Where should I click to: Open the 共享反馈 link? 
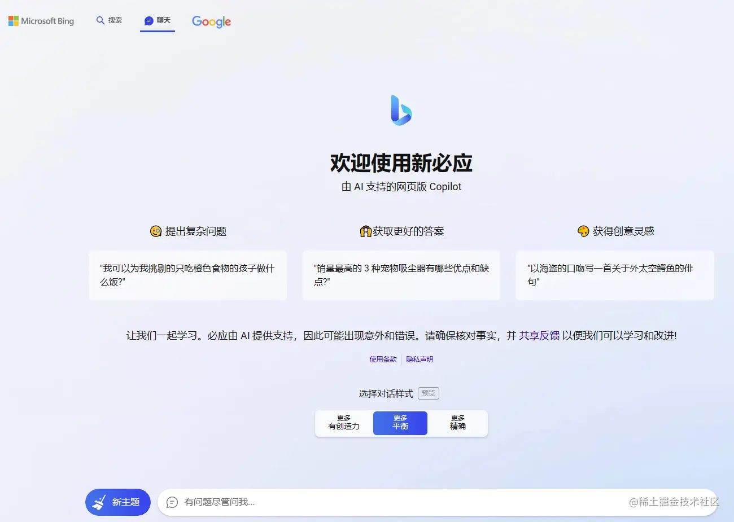539,335
